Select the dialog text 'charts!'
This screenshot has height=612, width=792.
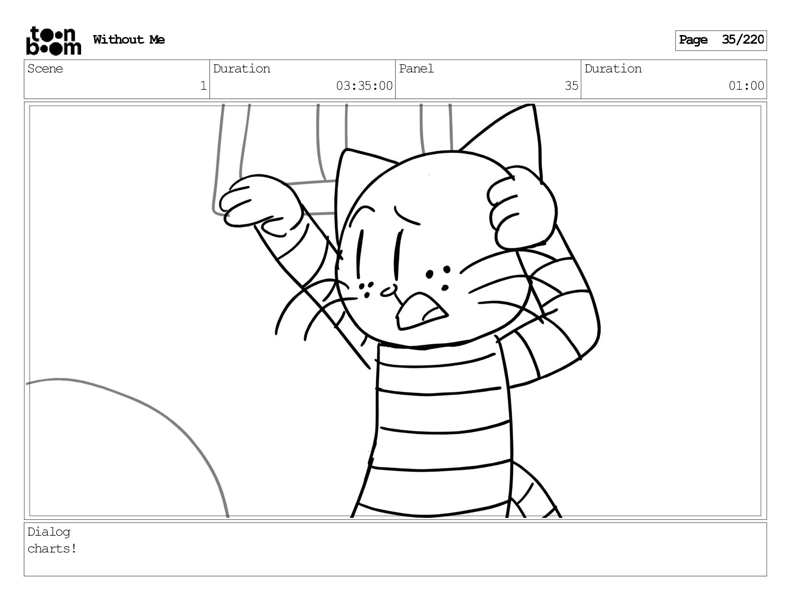(x=52, y=549)
